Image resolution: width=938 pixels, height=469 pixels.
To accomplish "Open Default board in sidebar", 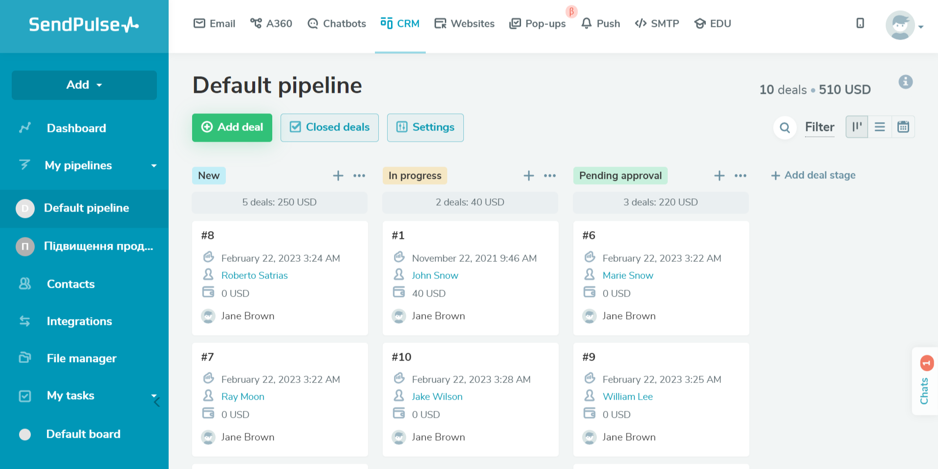I will pos(84,434).
